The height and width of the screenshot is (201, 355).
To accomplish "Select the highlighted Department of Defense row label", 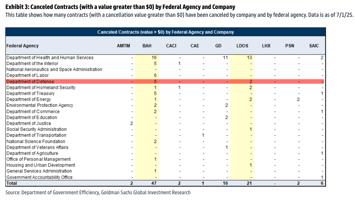I will 30,81.
